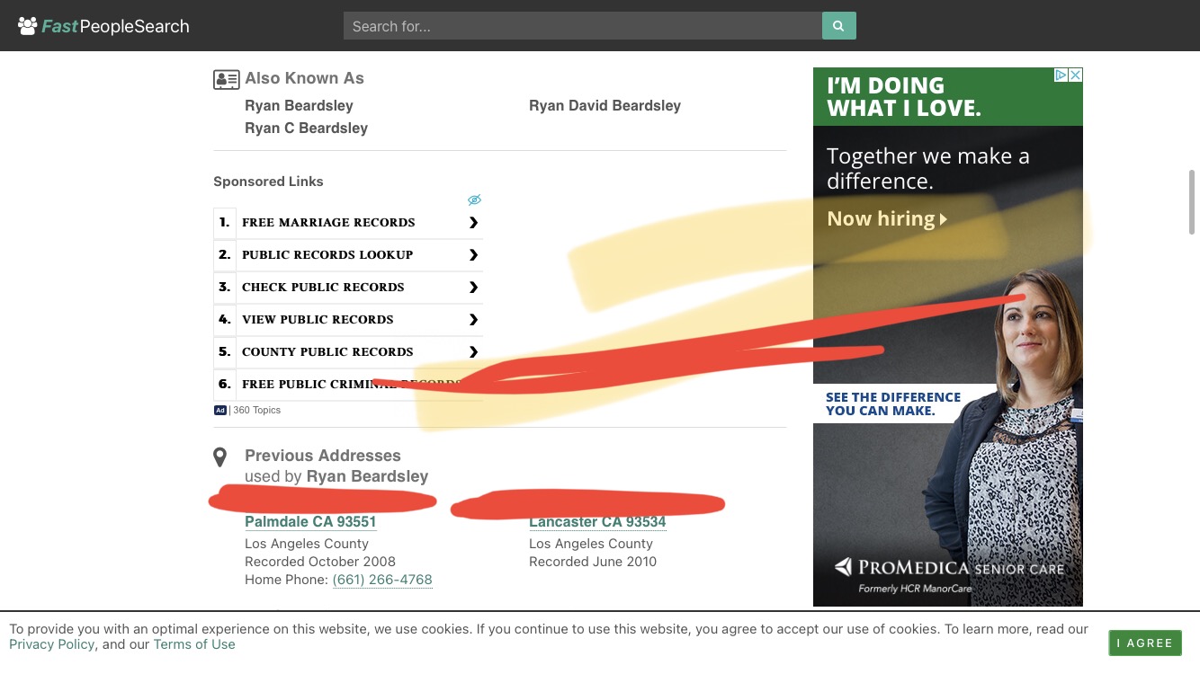This screenshot has width=1200, height=674.
Task: Click the 360 Topics label
Action: pyautogui.click(x=256, y=410)
